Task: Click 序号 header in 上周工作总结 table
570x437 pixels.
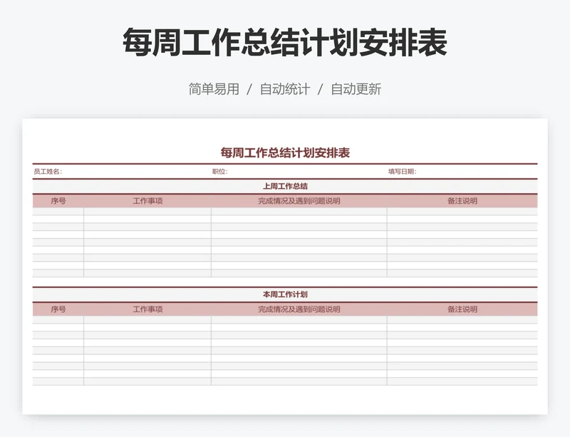Action: pyautogui.click(x=58, y=201)
